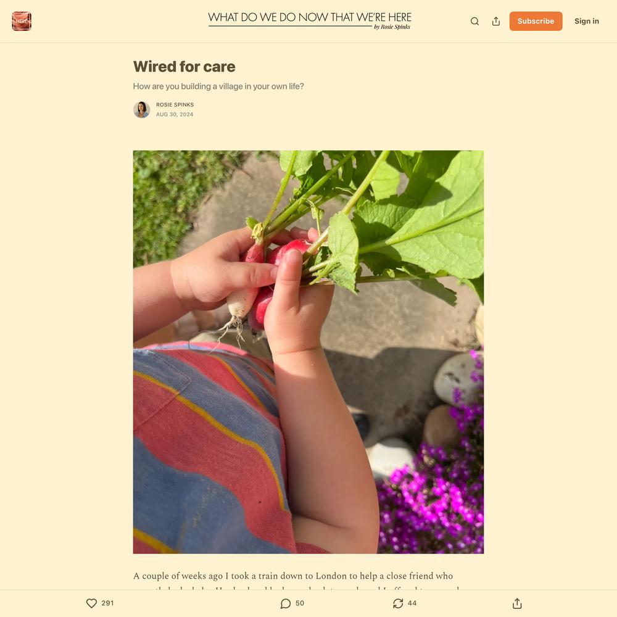
Task: Click Rosie Spinks author avatar
Action: (142, 110)
